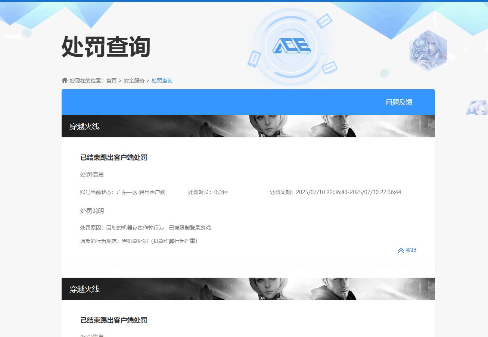The image size is (488, 337).
Task: Select the 处罚查询 breadcrumb item
Action: point(162,80)
